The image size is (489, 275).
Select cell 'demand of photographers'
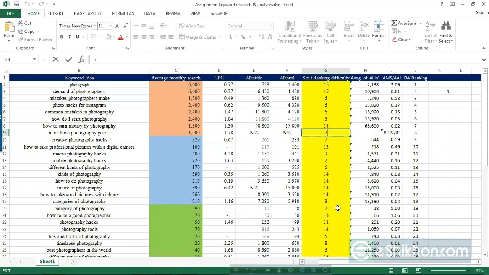point(79,92)
